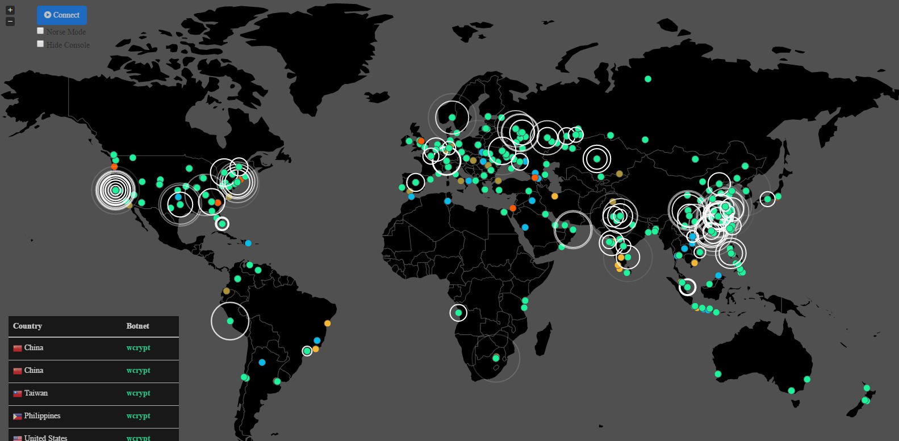Click the Country column header
Screen dimensions: 899x441
coord(28,326)
